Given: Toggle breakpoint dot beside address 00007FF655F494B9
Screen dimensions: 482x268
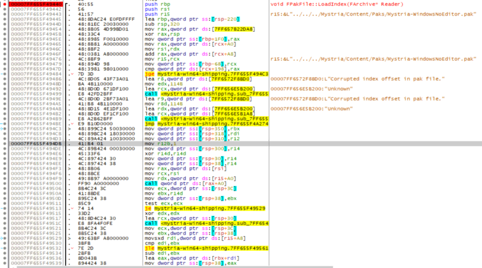Looking at the screenshot, I should (x=5, y=119).
